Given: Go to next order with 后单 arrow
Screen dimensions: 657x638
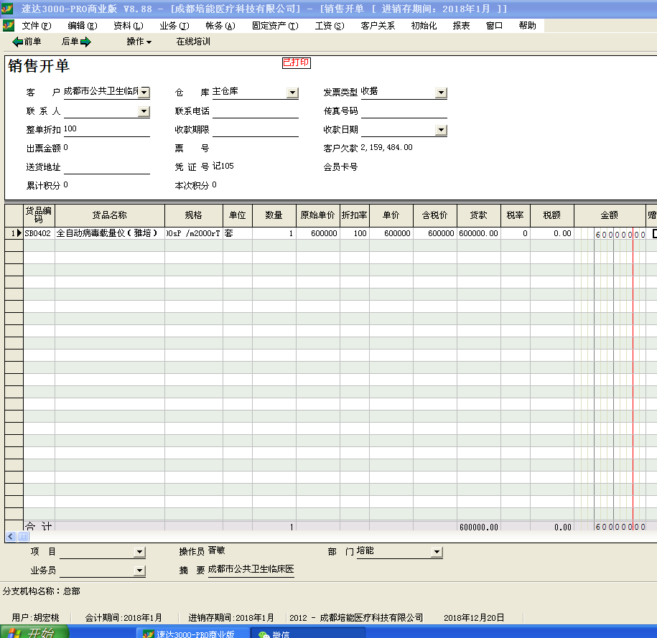Looking at the screenshot, I should tap(76, 42).
